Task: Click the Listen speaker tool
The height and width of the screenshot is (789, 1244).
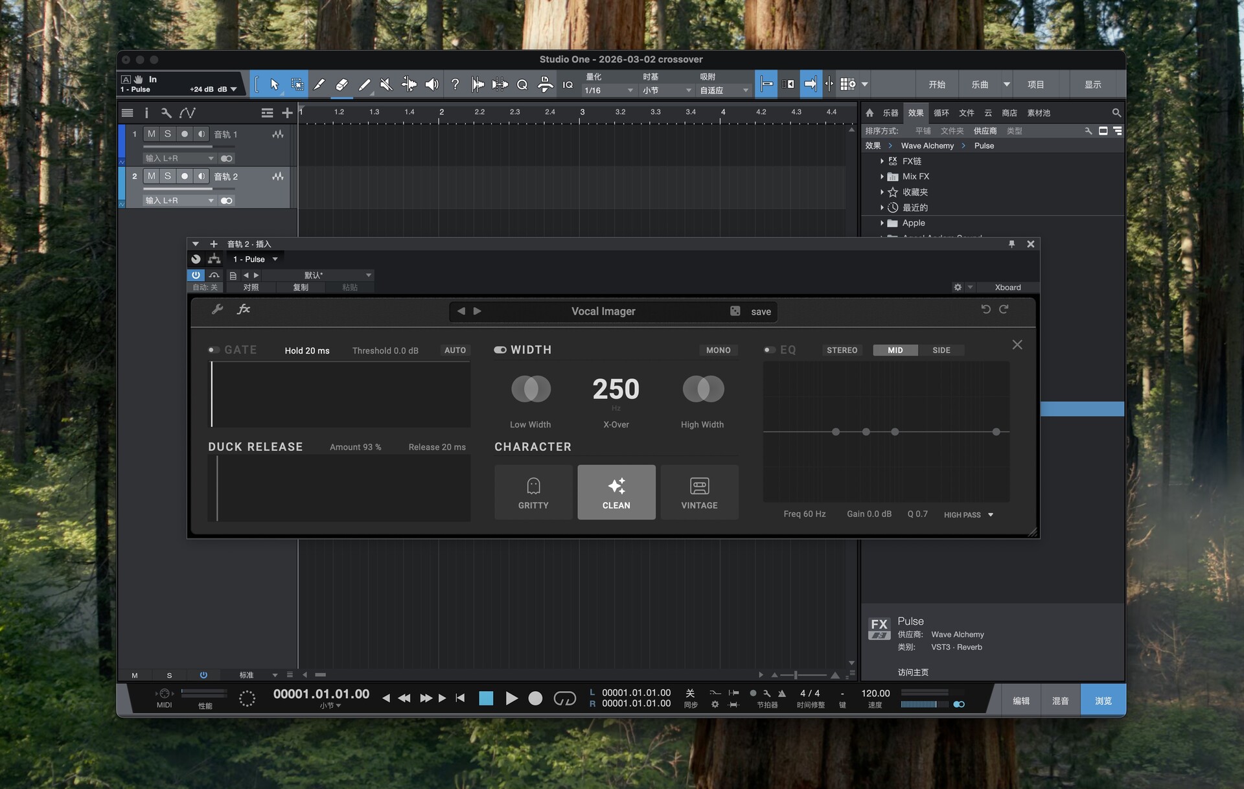Action: pos(432,84)
